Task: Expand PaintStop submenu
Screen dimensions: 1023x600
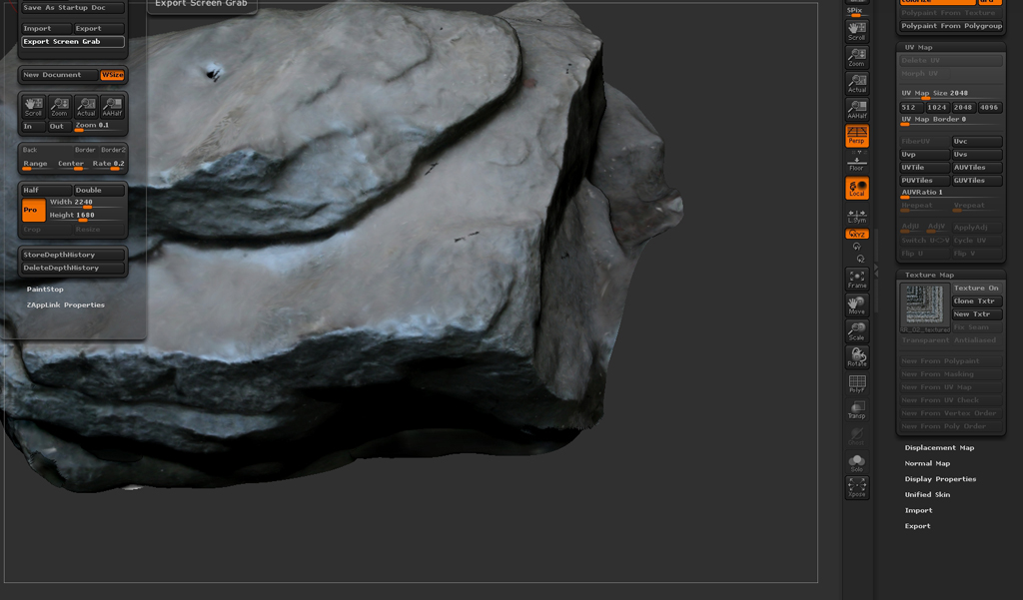Action: (45, 290)
